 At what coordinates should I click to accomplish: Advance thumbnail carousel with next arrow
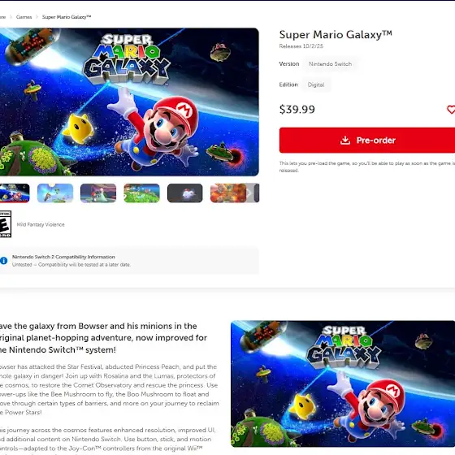pos(249,193)
